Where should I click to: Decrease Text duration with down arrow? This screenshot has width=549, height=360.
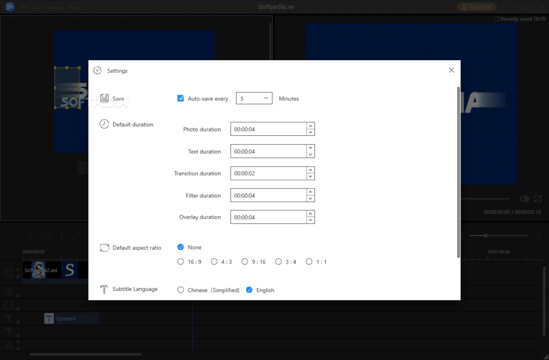click(x=310, y=155)
